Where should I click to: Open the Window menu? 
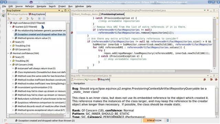click(x=79, y=6)
